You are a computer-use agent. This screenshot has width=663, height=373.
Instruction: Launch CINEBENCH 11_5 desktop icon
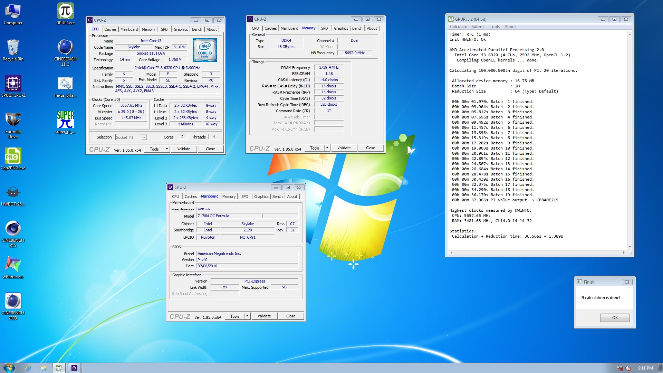(66, 52)
